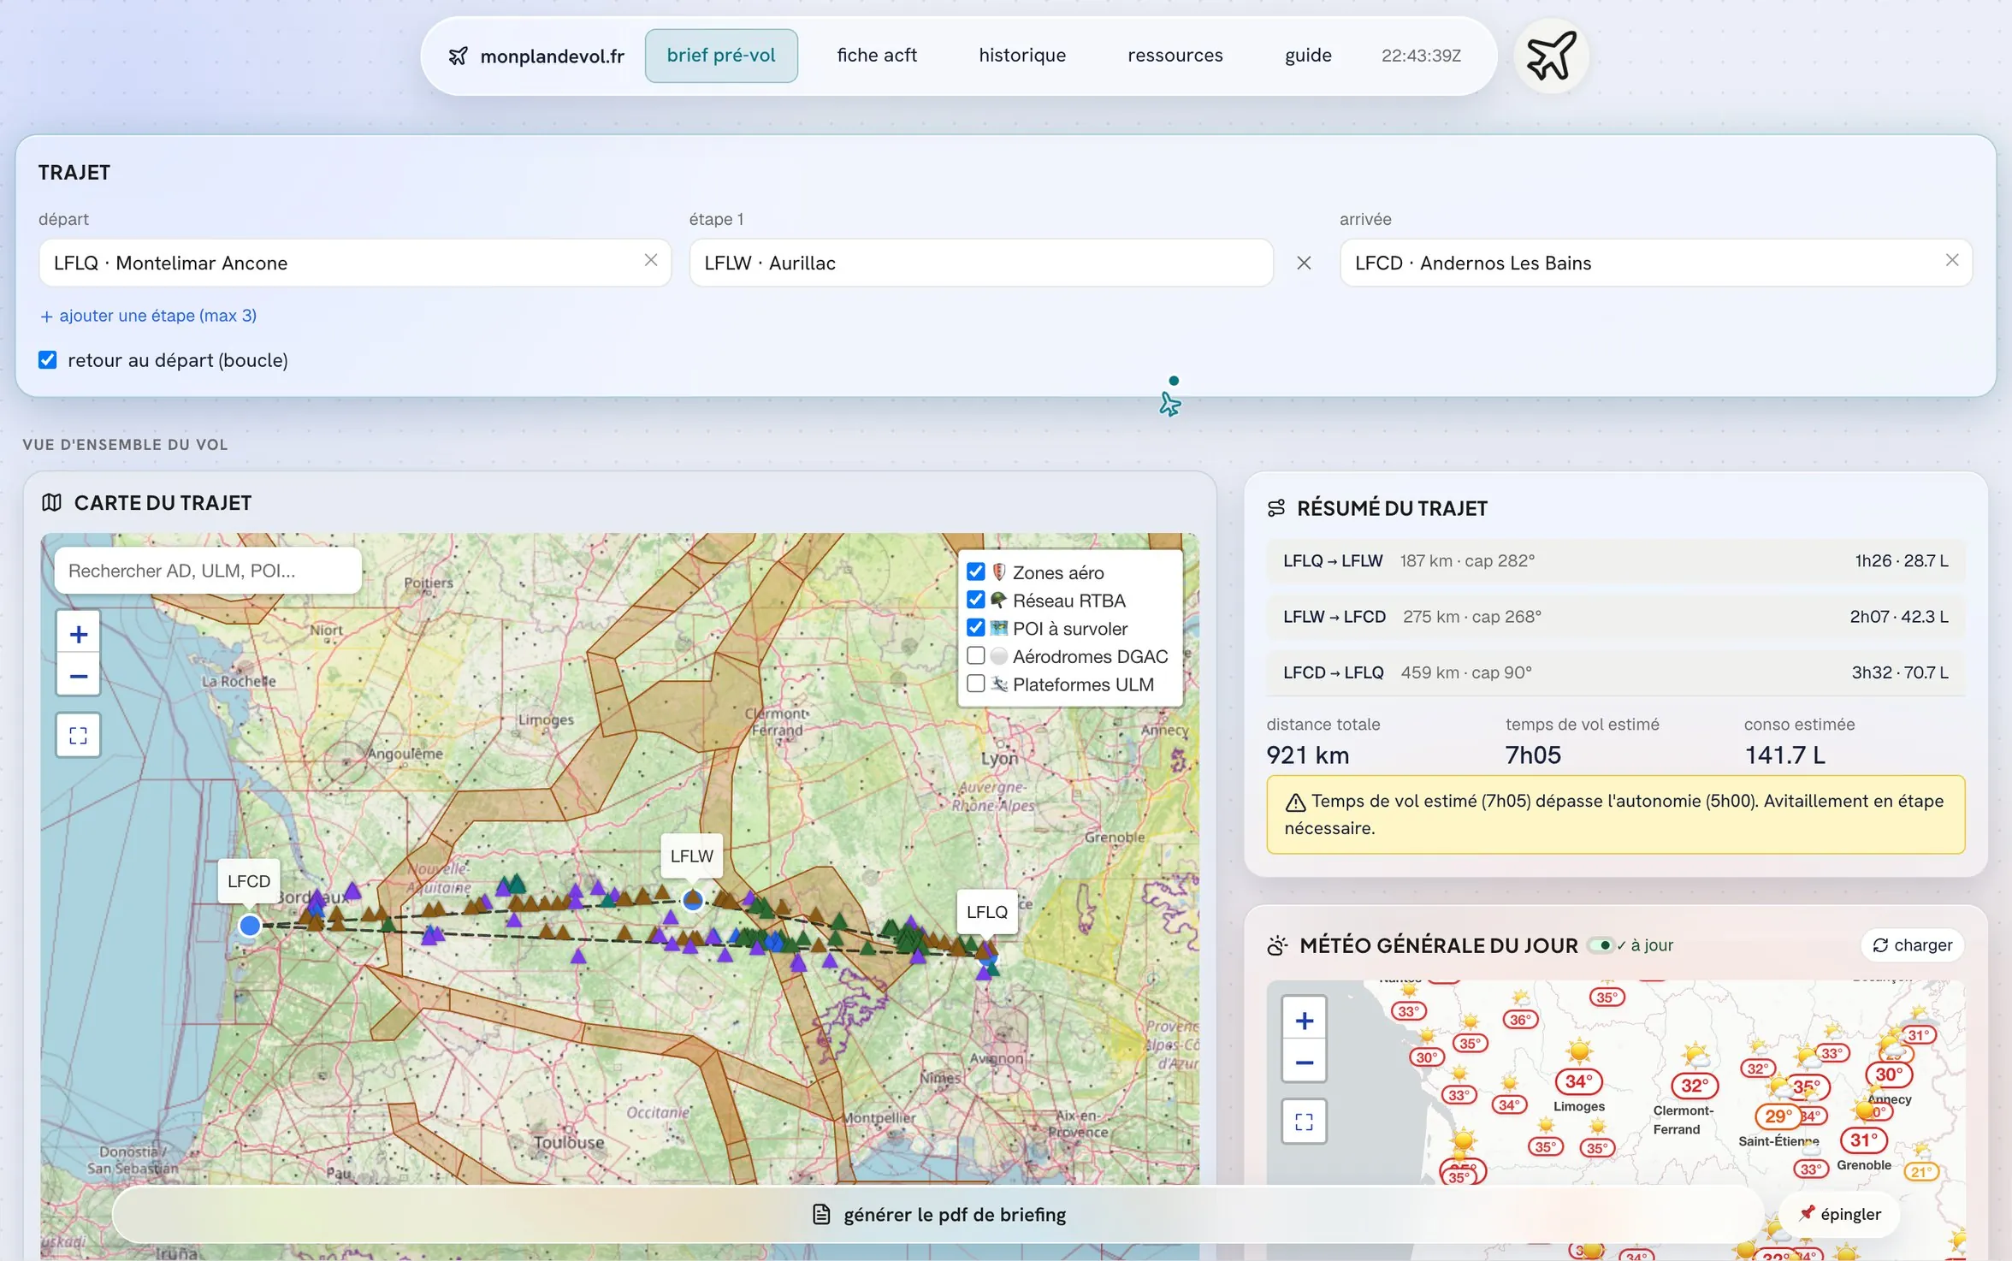Uncheck the Réseau RTBA layer
Image resolution: width=2012 pixels, height=1261 pixels.
pyautogui.click(x=975, y=600)
